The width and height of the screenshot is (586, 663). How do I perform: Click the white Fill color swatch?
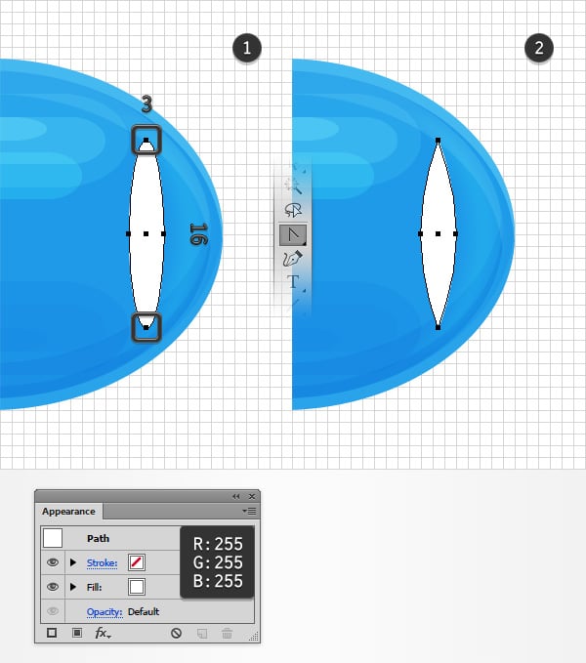137,587
